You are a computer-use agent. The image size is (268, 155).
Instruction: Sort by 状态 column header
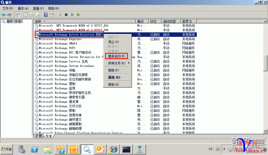pos(155,21)
